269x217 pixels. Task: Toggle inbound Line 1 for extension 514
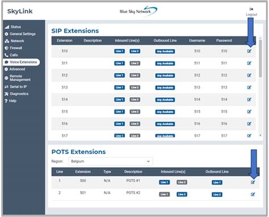point(119,99)
